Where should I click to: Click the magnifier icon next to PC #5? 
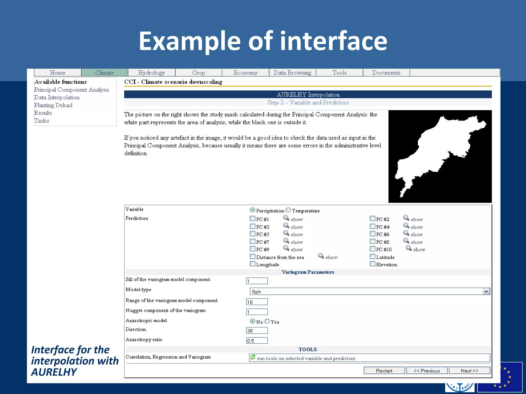click(x=286, y=233)
